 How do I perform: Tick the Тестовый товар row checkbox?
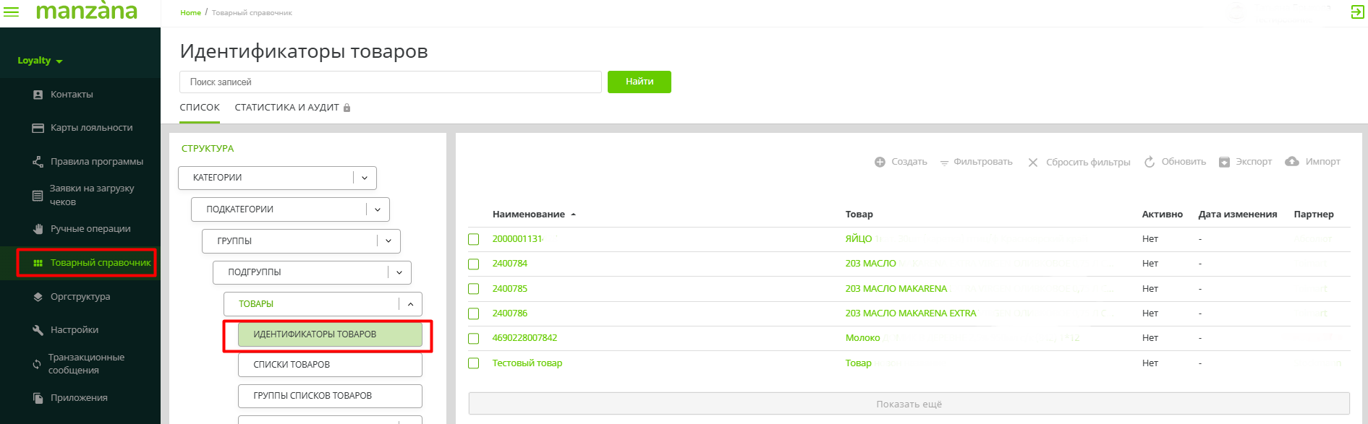tap(474, 363)
